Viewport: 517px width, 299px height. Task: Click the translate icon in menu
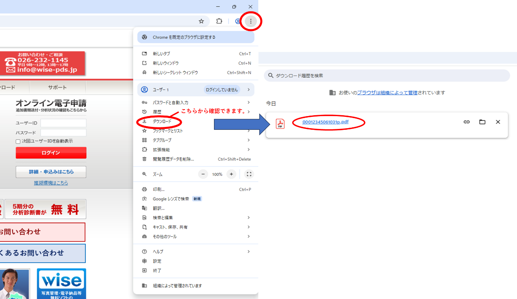click(x=144, y=208)
